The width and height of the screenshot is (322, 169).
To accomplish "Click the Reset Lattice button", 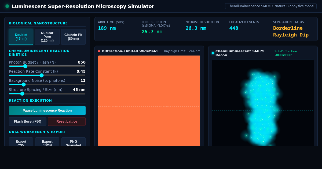I will [x=67, y=122].
